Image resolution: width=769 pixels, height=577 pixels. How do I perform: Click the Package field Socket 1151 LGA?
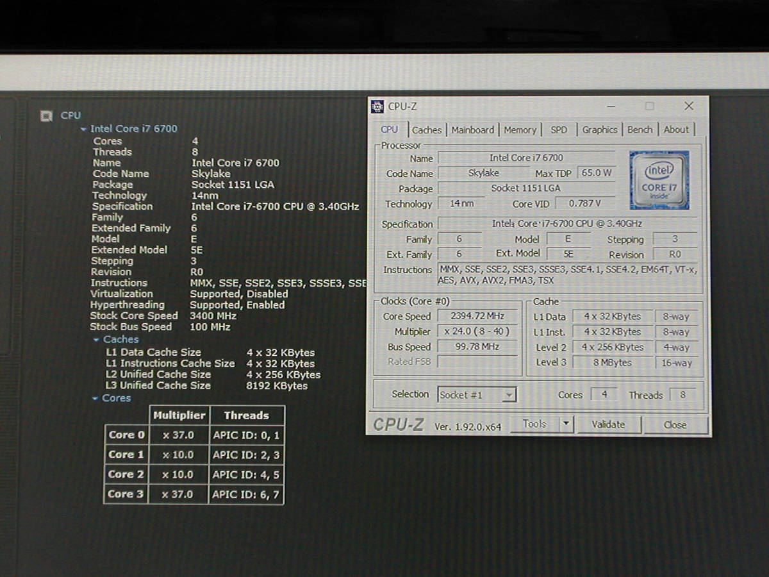[x=526, y=188]
